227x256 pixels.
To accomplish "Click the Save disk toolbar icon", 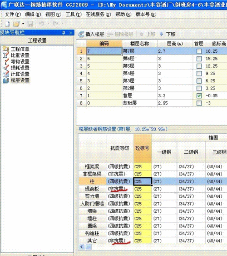I will [x=30, y=24].
